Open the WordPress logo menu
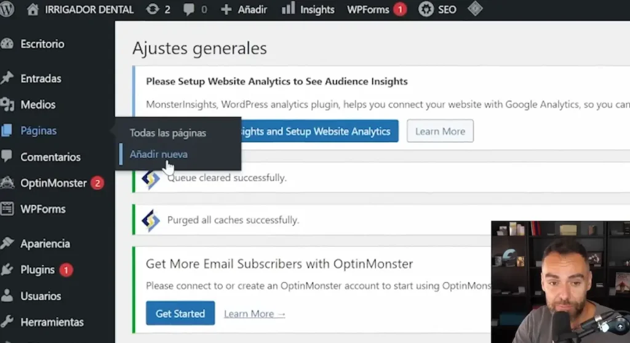The height and width of the screenshot is (343, 630). (x=7, y=9)
